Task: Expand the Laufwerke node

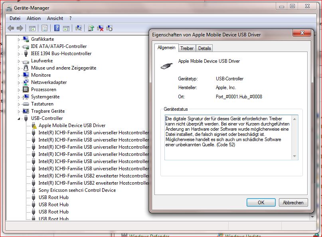Action: pyautogui.click(x=19, y=61)
